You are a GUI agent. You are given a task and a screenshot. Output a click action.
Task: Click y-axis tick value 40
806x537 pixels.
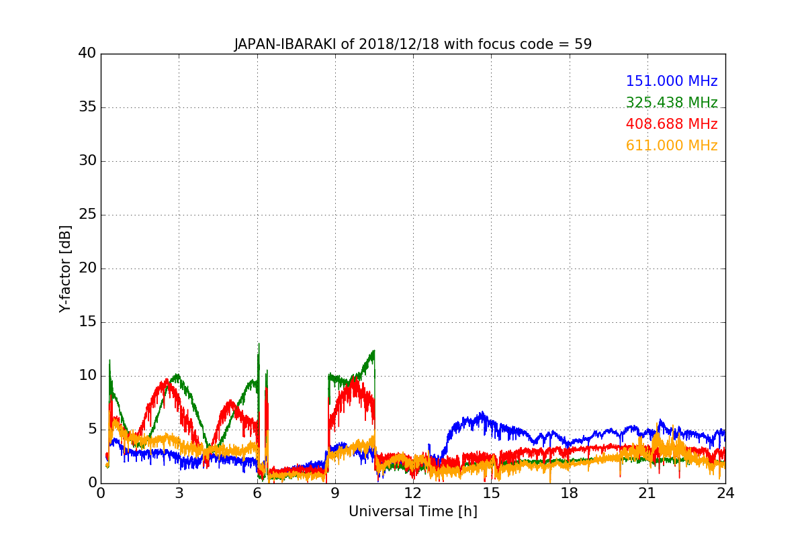point(87,54)
